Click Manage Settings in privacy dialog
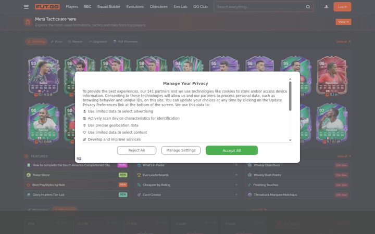The height and width of the screenshot is (234, 375). [x=181, y=150]
